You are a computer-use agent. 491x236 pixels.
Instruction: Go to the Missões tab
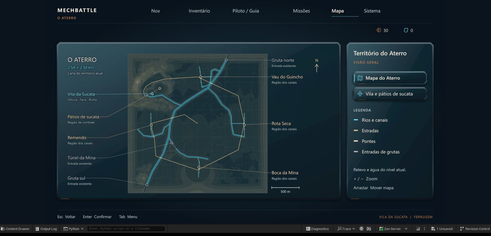tap(301, 11)
